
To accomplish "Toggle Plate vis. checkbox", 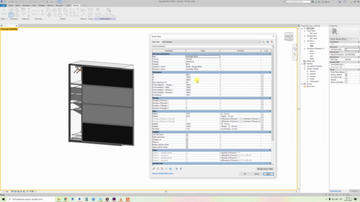I will click(x=187, y=142).
